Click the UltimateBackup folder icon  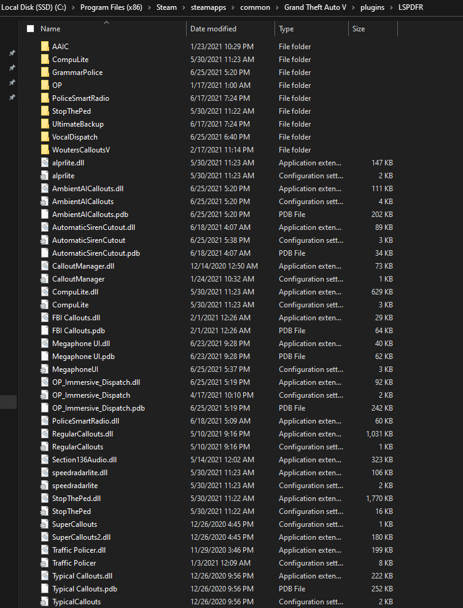(45, 124)
